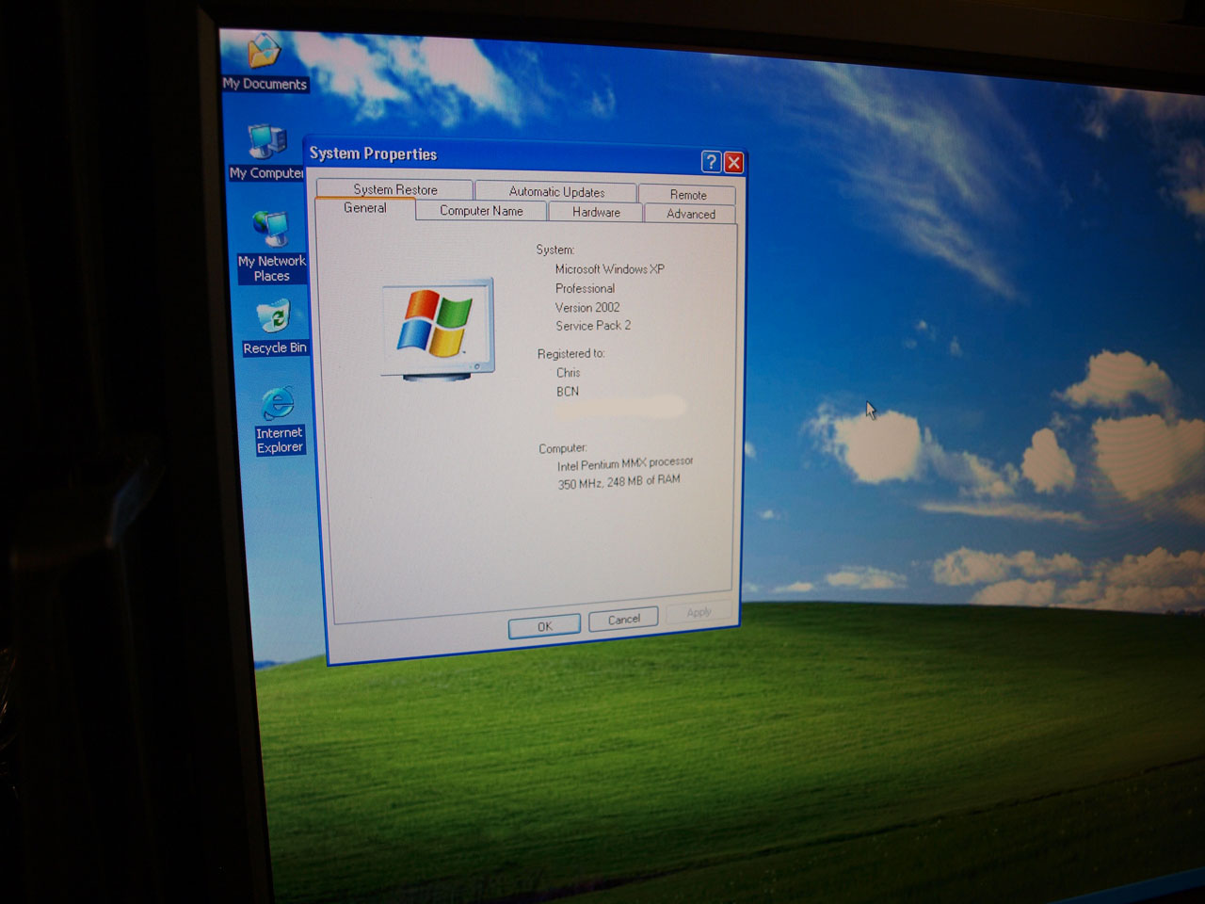The height and width of the screenshot is (904, 1205).
Task: Click the Cancel button
Action: pos(623,620)
